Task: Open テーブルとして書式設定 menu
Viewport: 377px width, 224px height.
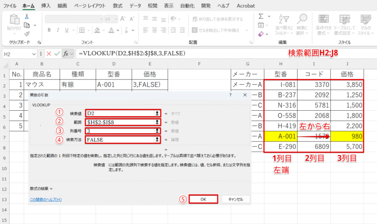Action: (x=344, y=25)
